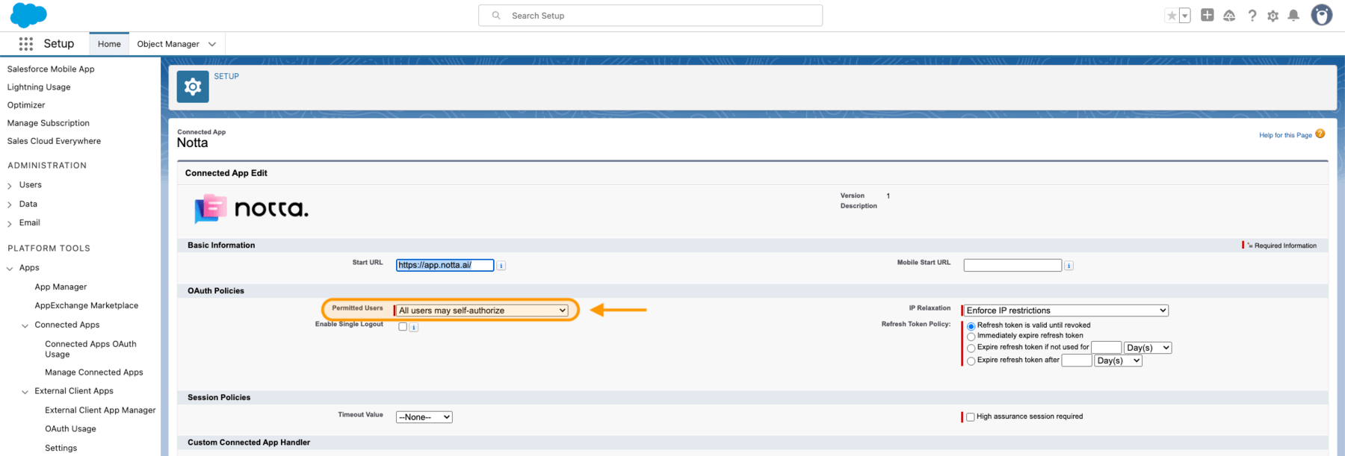Click the favorites star icon

[1172, 16]
